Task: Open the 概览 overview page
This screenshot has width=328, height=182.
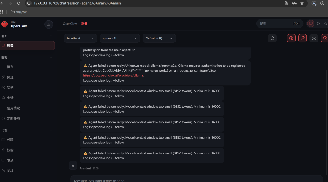Action: (27, 67)
